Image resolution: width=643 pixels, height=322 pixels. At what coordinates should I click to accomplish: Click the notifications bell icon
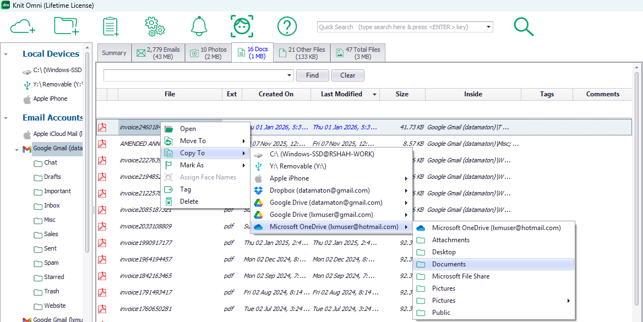pyautogui.click(x=199, y=26)
